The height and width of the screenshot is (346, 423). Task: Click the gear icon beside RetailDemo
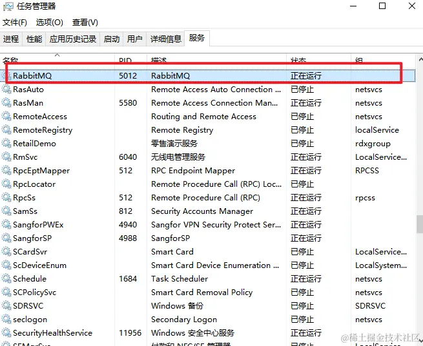click(6, 143)
